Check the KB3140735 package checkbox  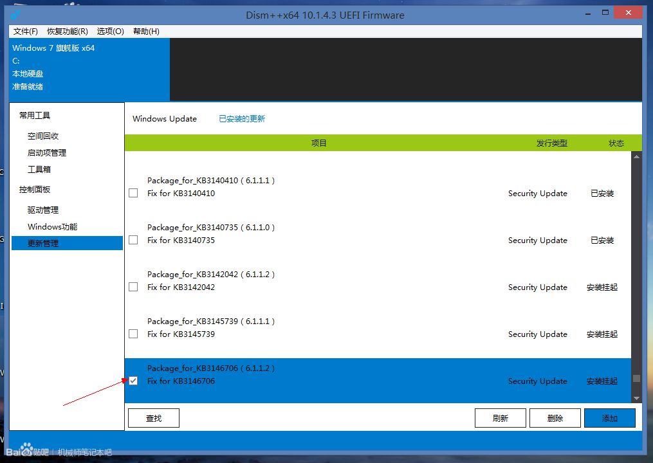(x=133, y=241)
